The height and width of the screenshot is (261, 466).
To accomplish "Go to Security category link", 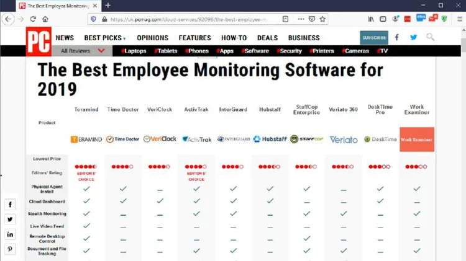I will [x=289, y=51].
